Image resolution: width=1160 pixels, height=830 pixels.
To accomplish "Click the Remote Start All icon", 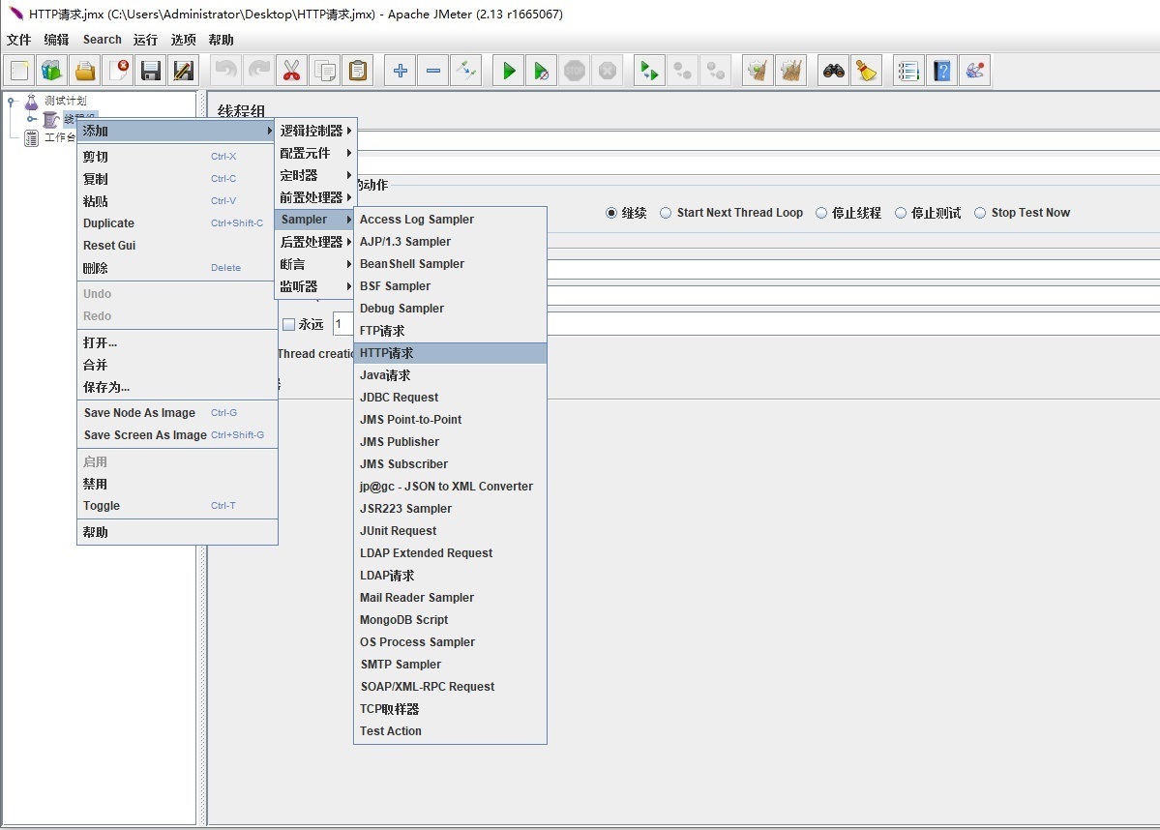I will click(x=649, y=71).
